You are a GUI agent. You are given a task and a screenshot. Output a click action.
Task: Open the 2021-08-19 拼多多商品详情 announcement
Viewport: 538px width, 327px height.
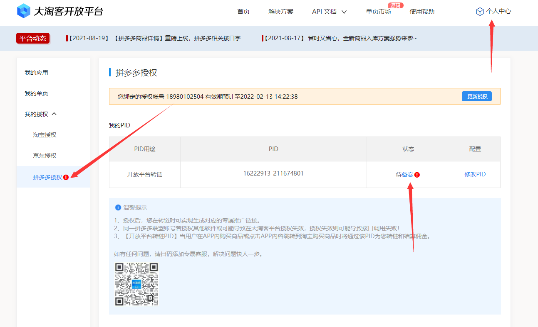154,38
